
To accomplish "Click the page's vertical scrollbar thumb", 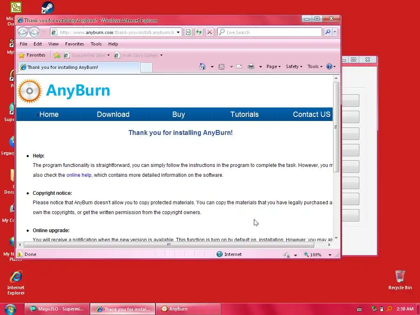I will pyautogui.click(x=336, y=127).
